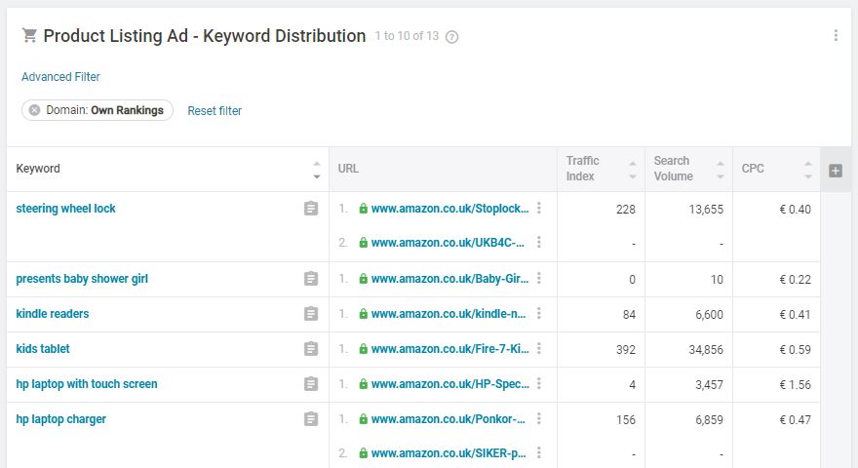Open three-dot menu beside UKB4C URL
858x468 pixels.
pyautogui.click(x=539, y=242)
